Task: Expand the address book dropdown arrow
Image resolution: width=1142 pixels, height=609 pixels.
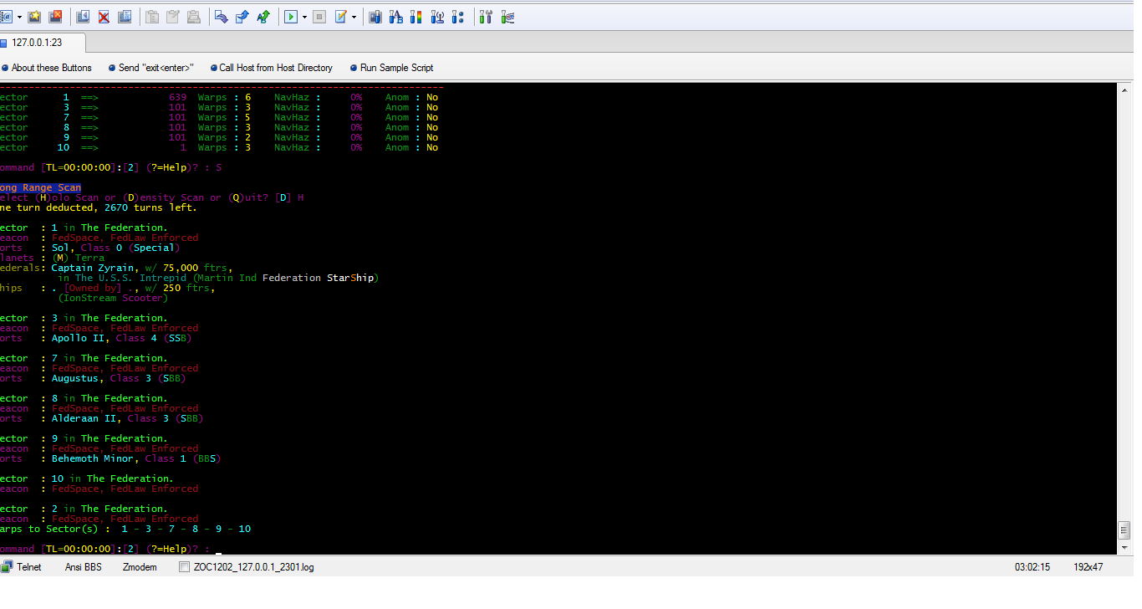Action: (x=19, y=17)
